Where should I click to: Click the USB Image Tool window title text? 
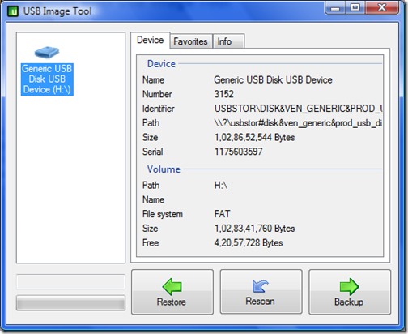click(57, 11)
